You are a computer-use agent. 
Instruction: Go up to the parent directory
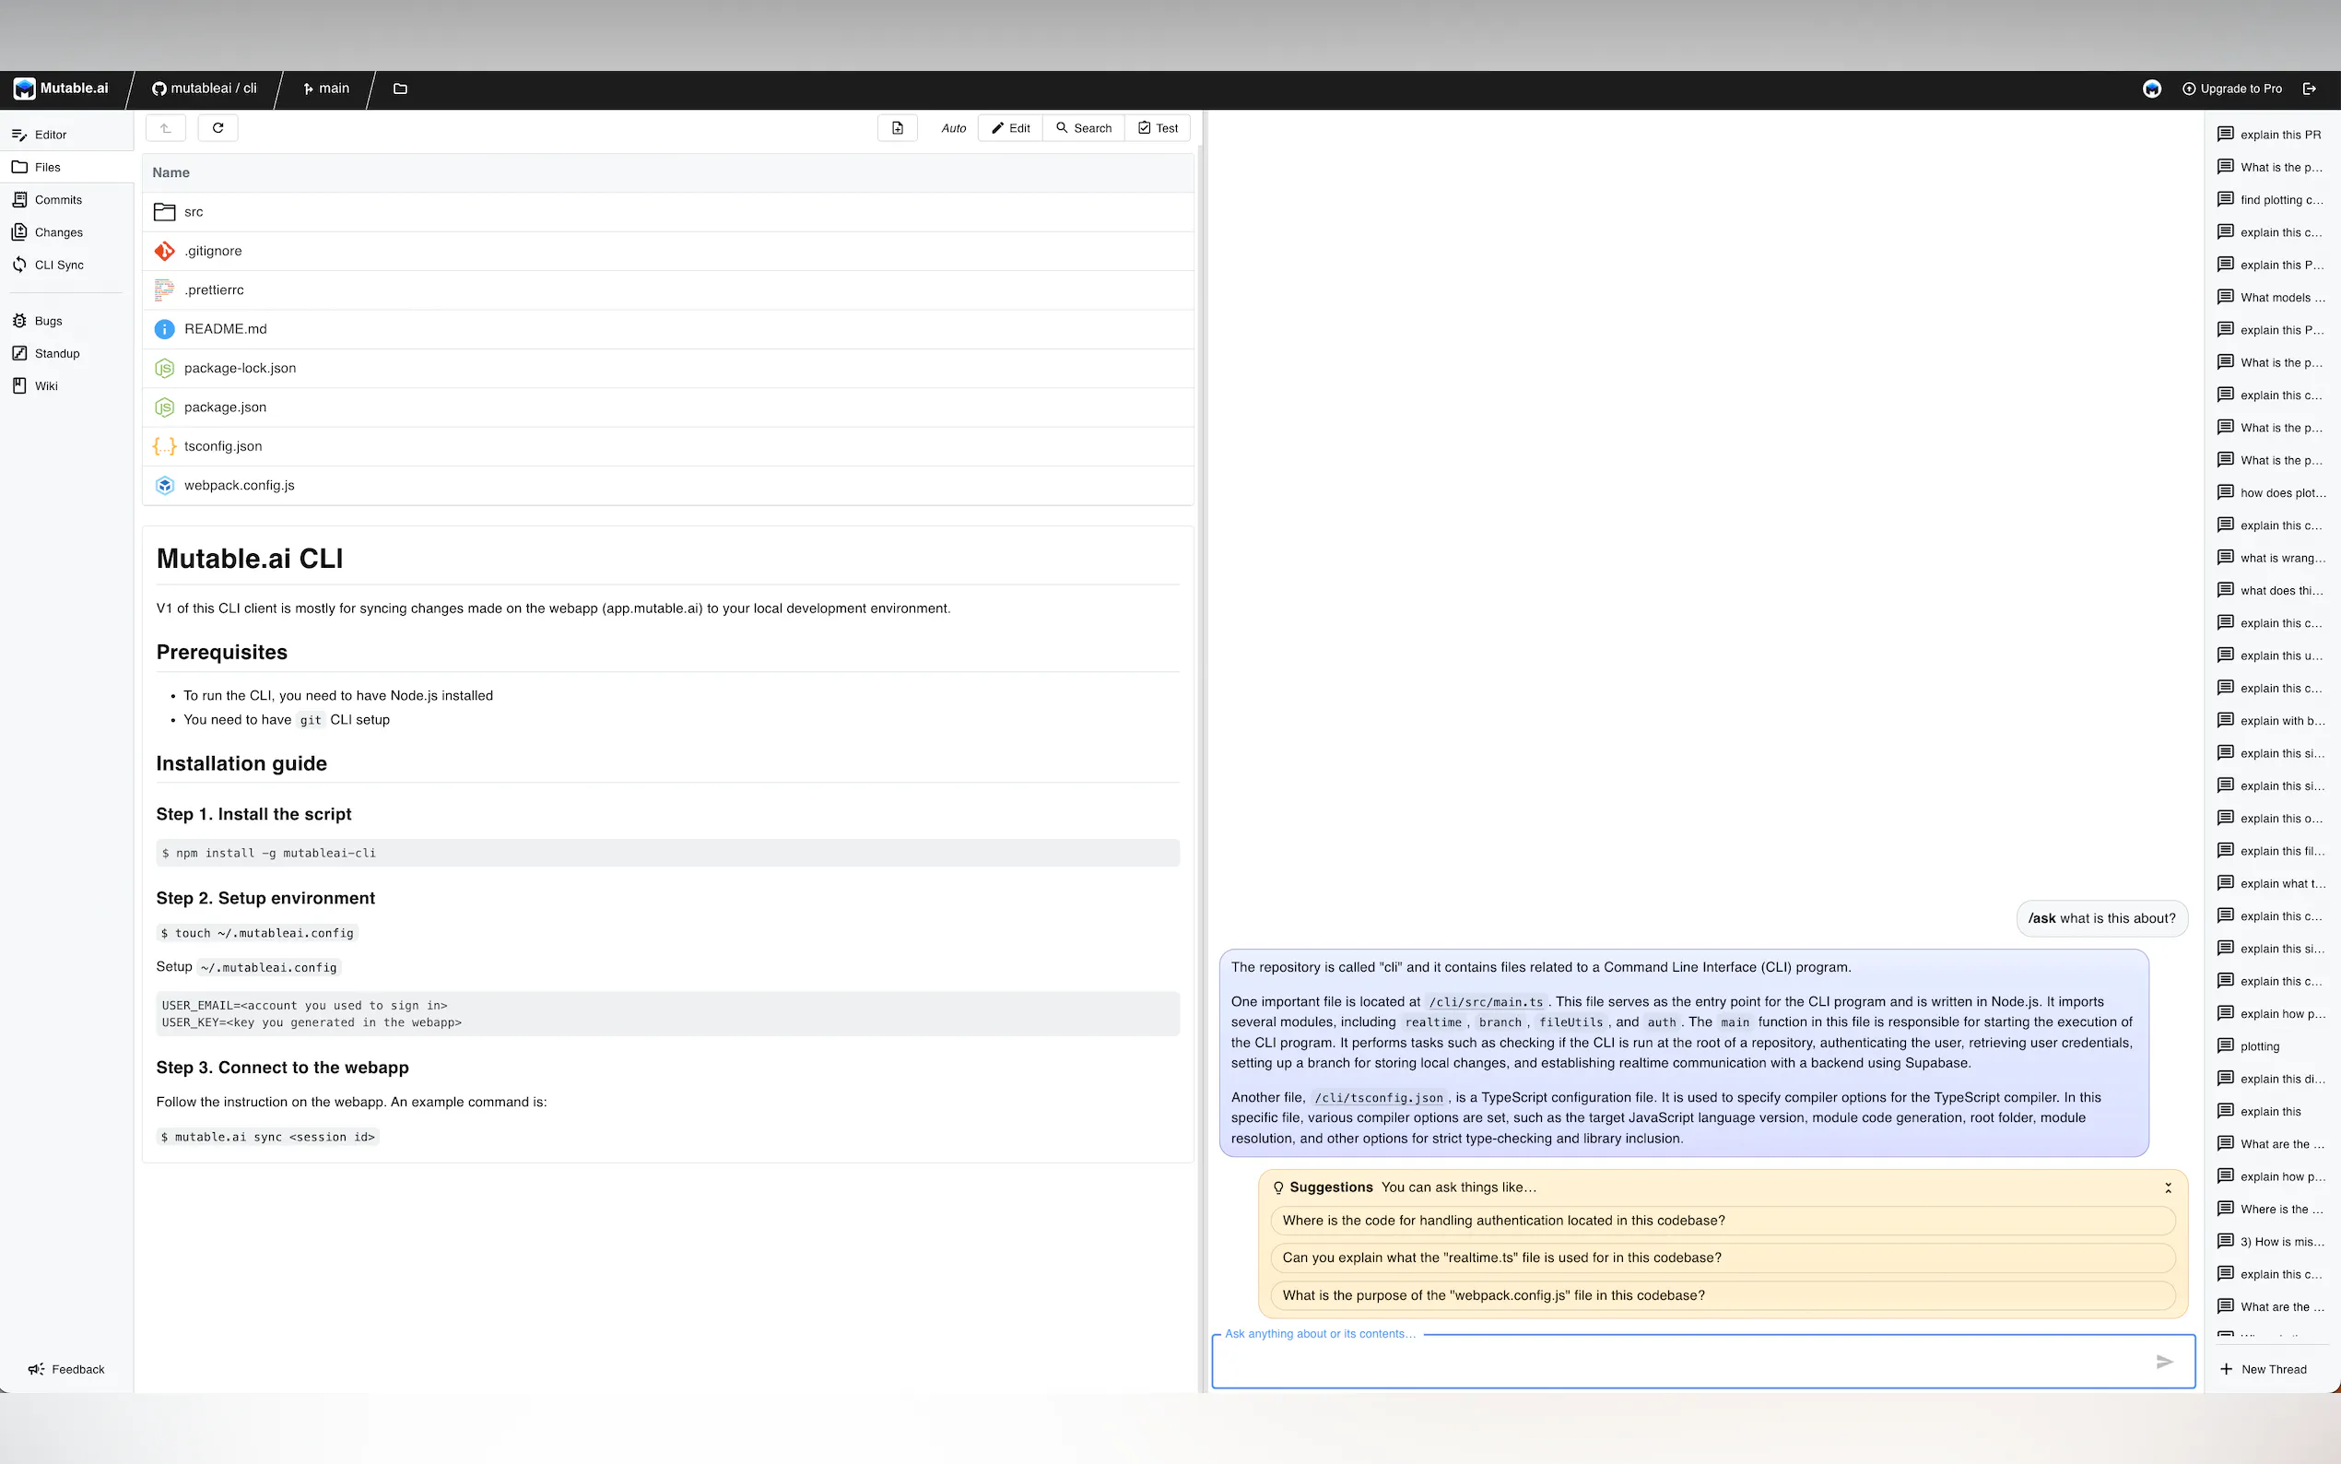[166, 128]
